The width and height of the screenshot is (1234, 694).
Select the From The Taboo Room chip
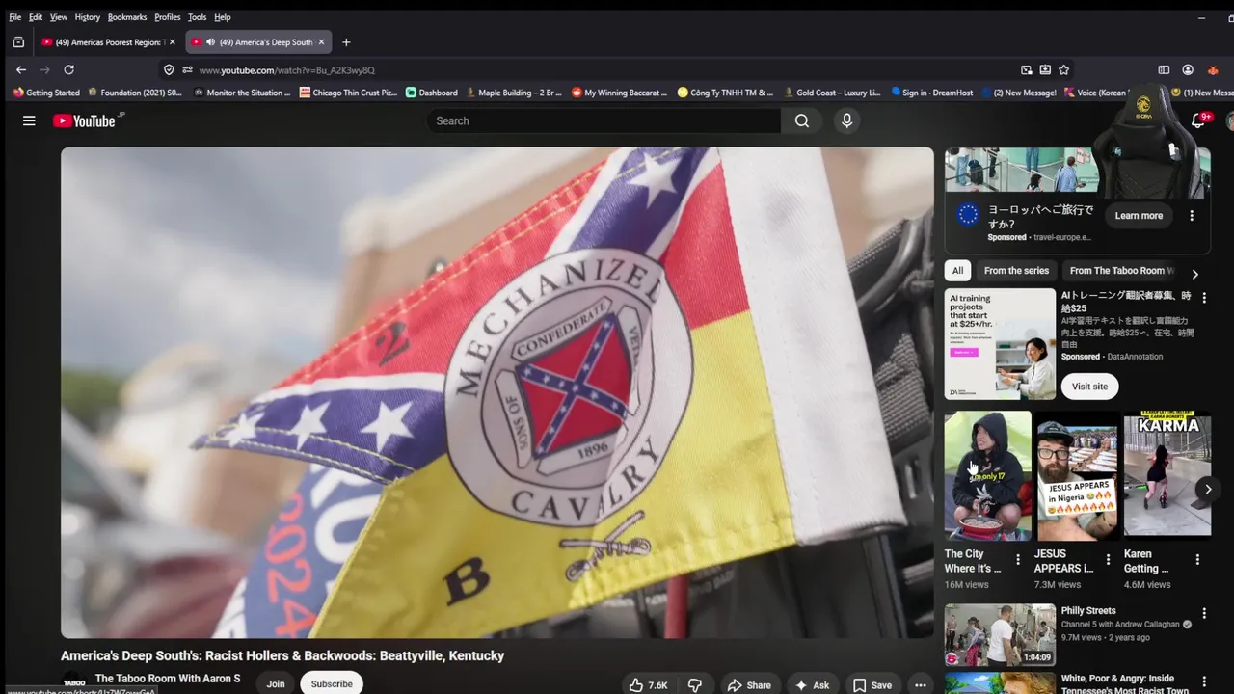[1122, 271]
